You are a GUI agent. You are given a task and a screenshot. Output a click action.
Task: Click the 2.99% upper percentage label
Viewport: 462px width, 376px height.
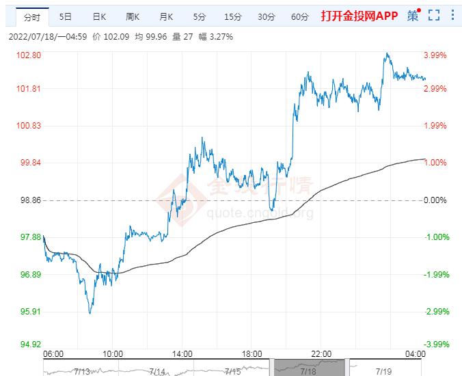[x=435, y=88]
